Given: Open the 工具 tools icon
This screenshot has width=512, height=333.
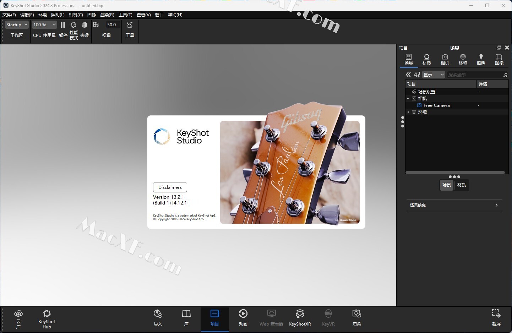Looking at the screenshot, I should [x=130, y=25].
